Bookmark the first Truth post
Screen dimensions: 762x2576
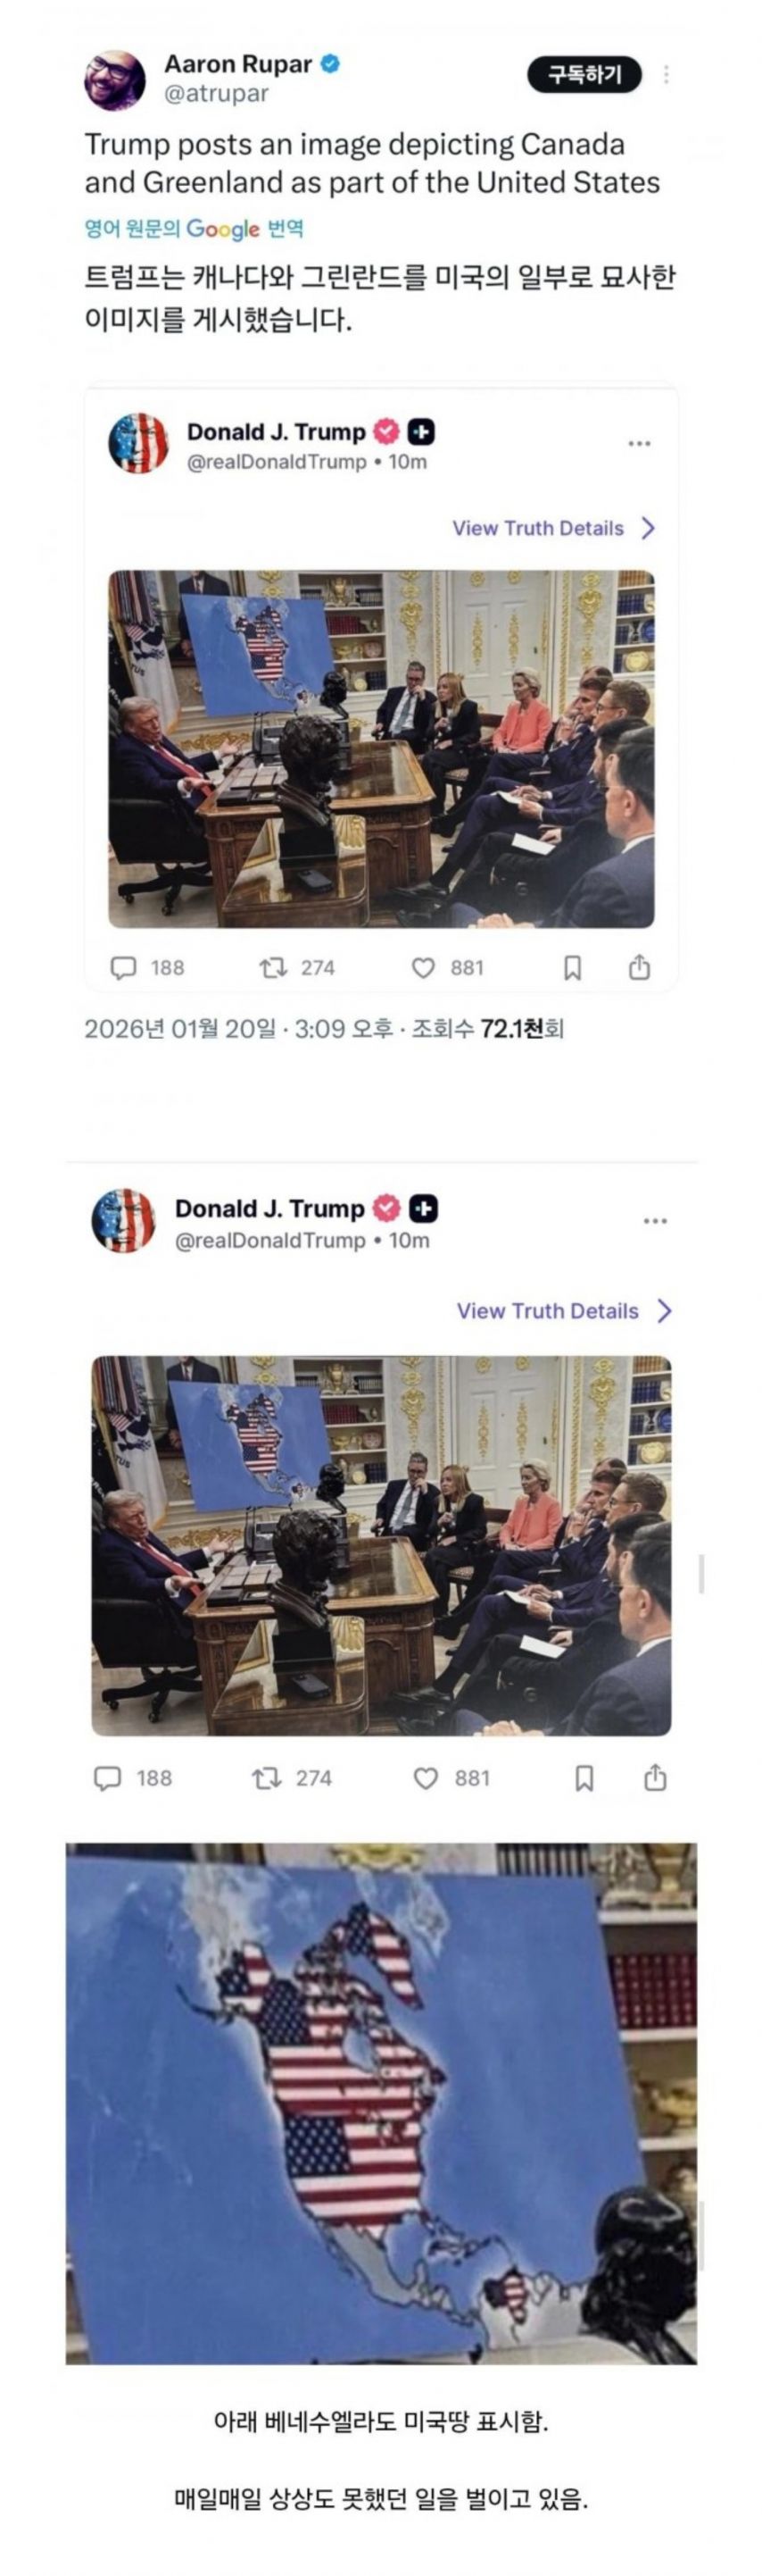573,967
